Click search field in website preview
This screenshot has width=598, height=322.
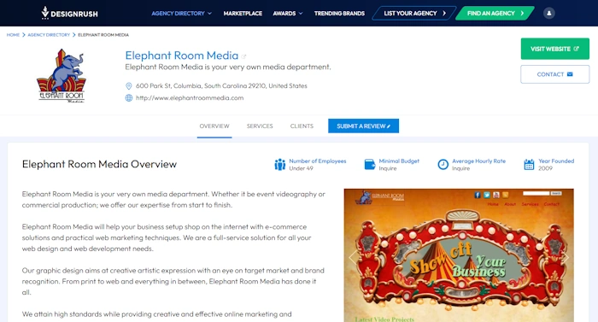536,193
